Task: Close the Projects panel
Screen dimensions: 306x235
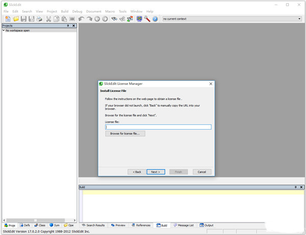Action: click(73, 26)
